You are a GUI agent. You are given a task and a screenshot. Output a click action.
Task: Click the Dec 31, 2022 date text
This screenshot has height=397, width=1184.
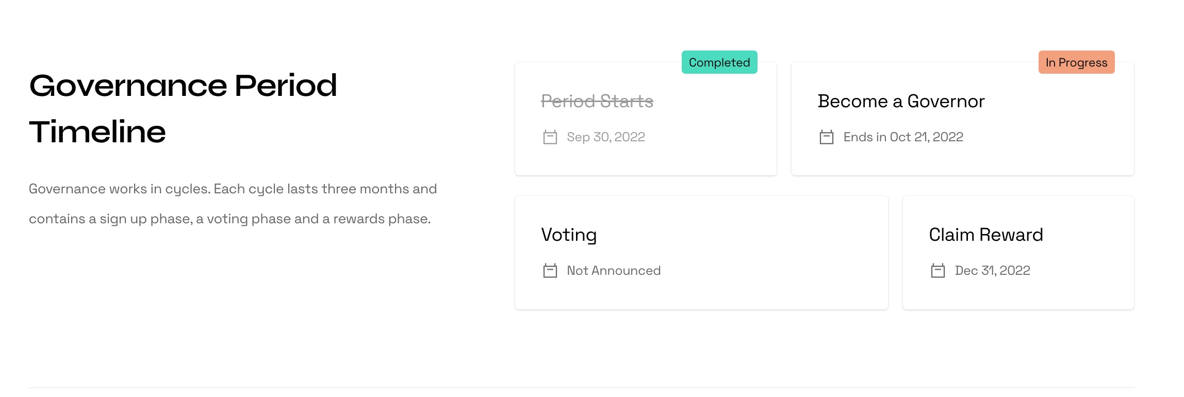coord(992,271)
